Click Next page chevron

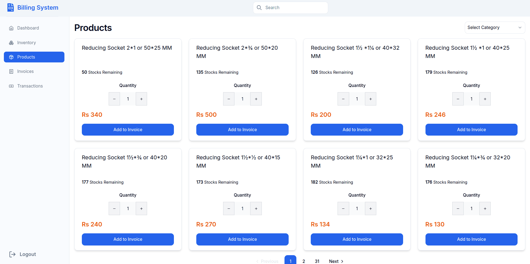[x=342, y=261]
